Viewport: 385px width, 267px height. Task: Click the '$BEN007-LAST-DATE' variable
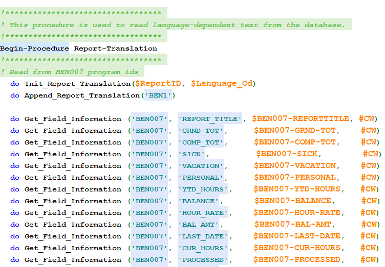297,236
